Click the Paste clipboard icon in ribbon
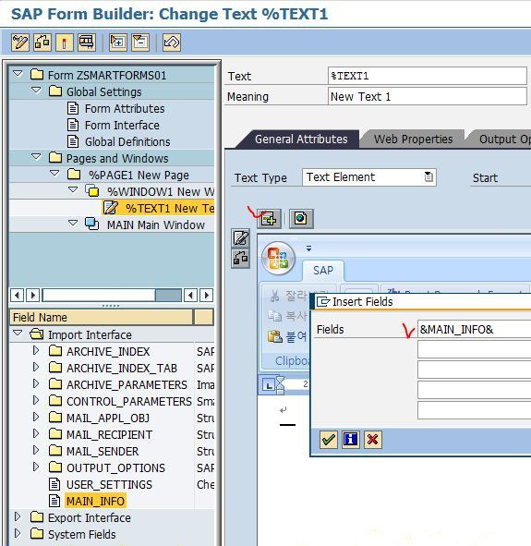The image size is (531, 546). (275, 336)
